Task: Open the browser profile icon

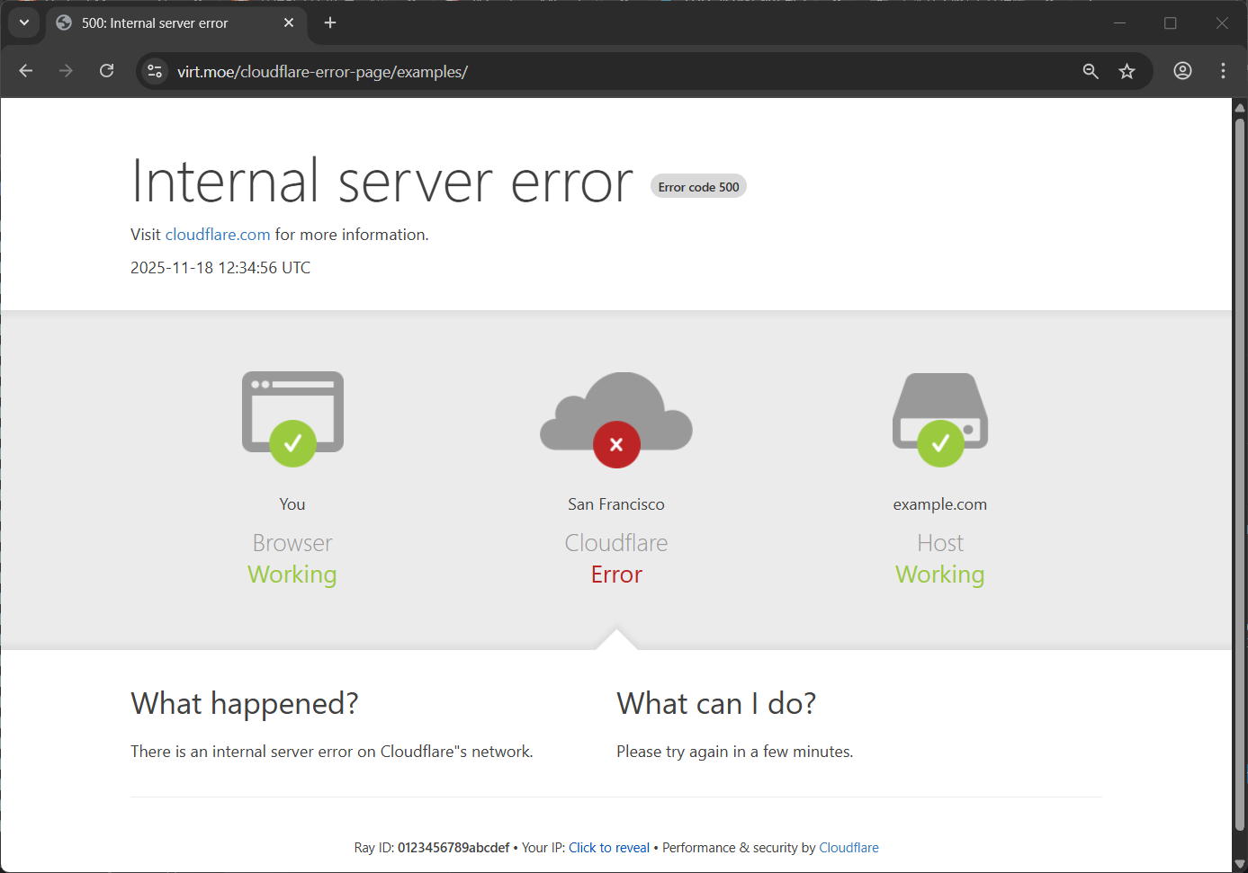Action: (1182, 71)
